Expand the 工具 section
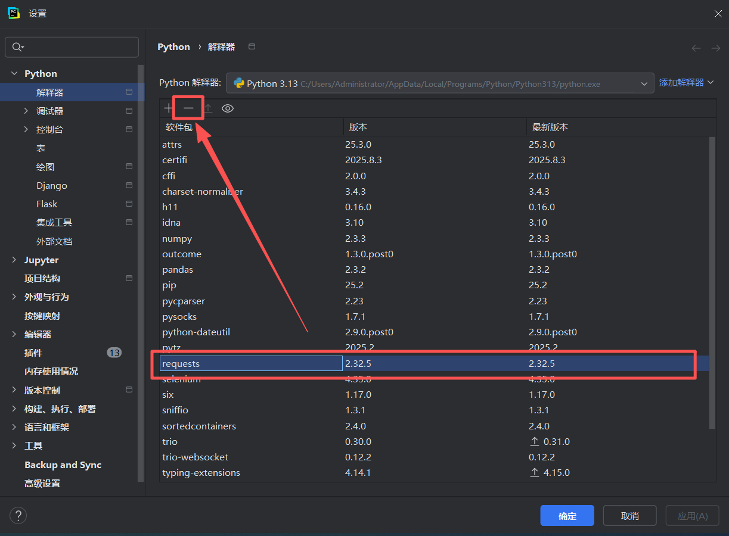 [14, 445]
